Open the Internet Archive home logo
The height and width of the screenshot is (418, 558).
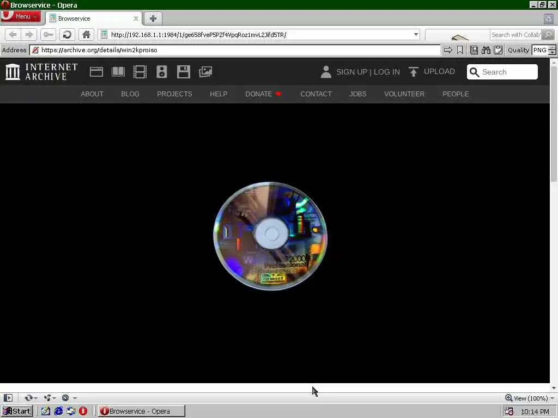tap(41, 72)
